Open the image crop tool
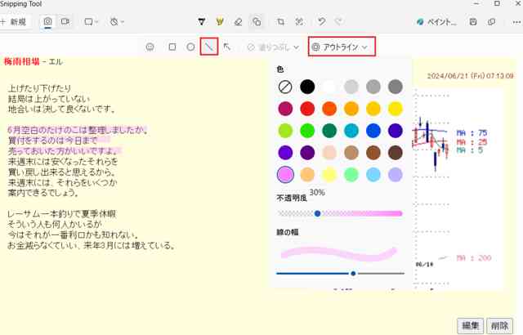Image resolution: width=523 pixels, height=335 pixels. 280,22
